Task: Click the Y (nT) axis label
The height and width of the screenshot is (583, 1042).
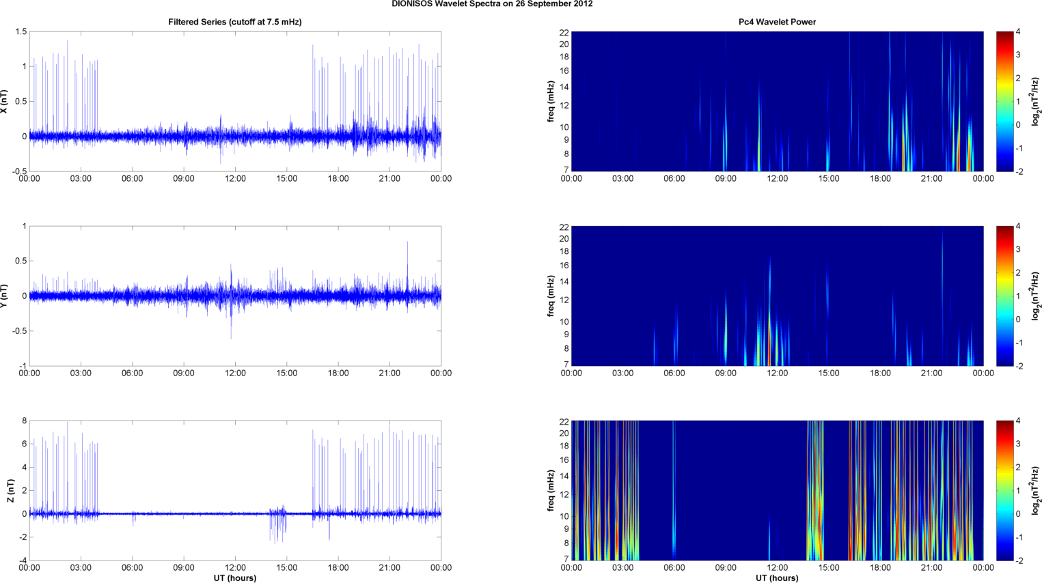Action: 5,296
